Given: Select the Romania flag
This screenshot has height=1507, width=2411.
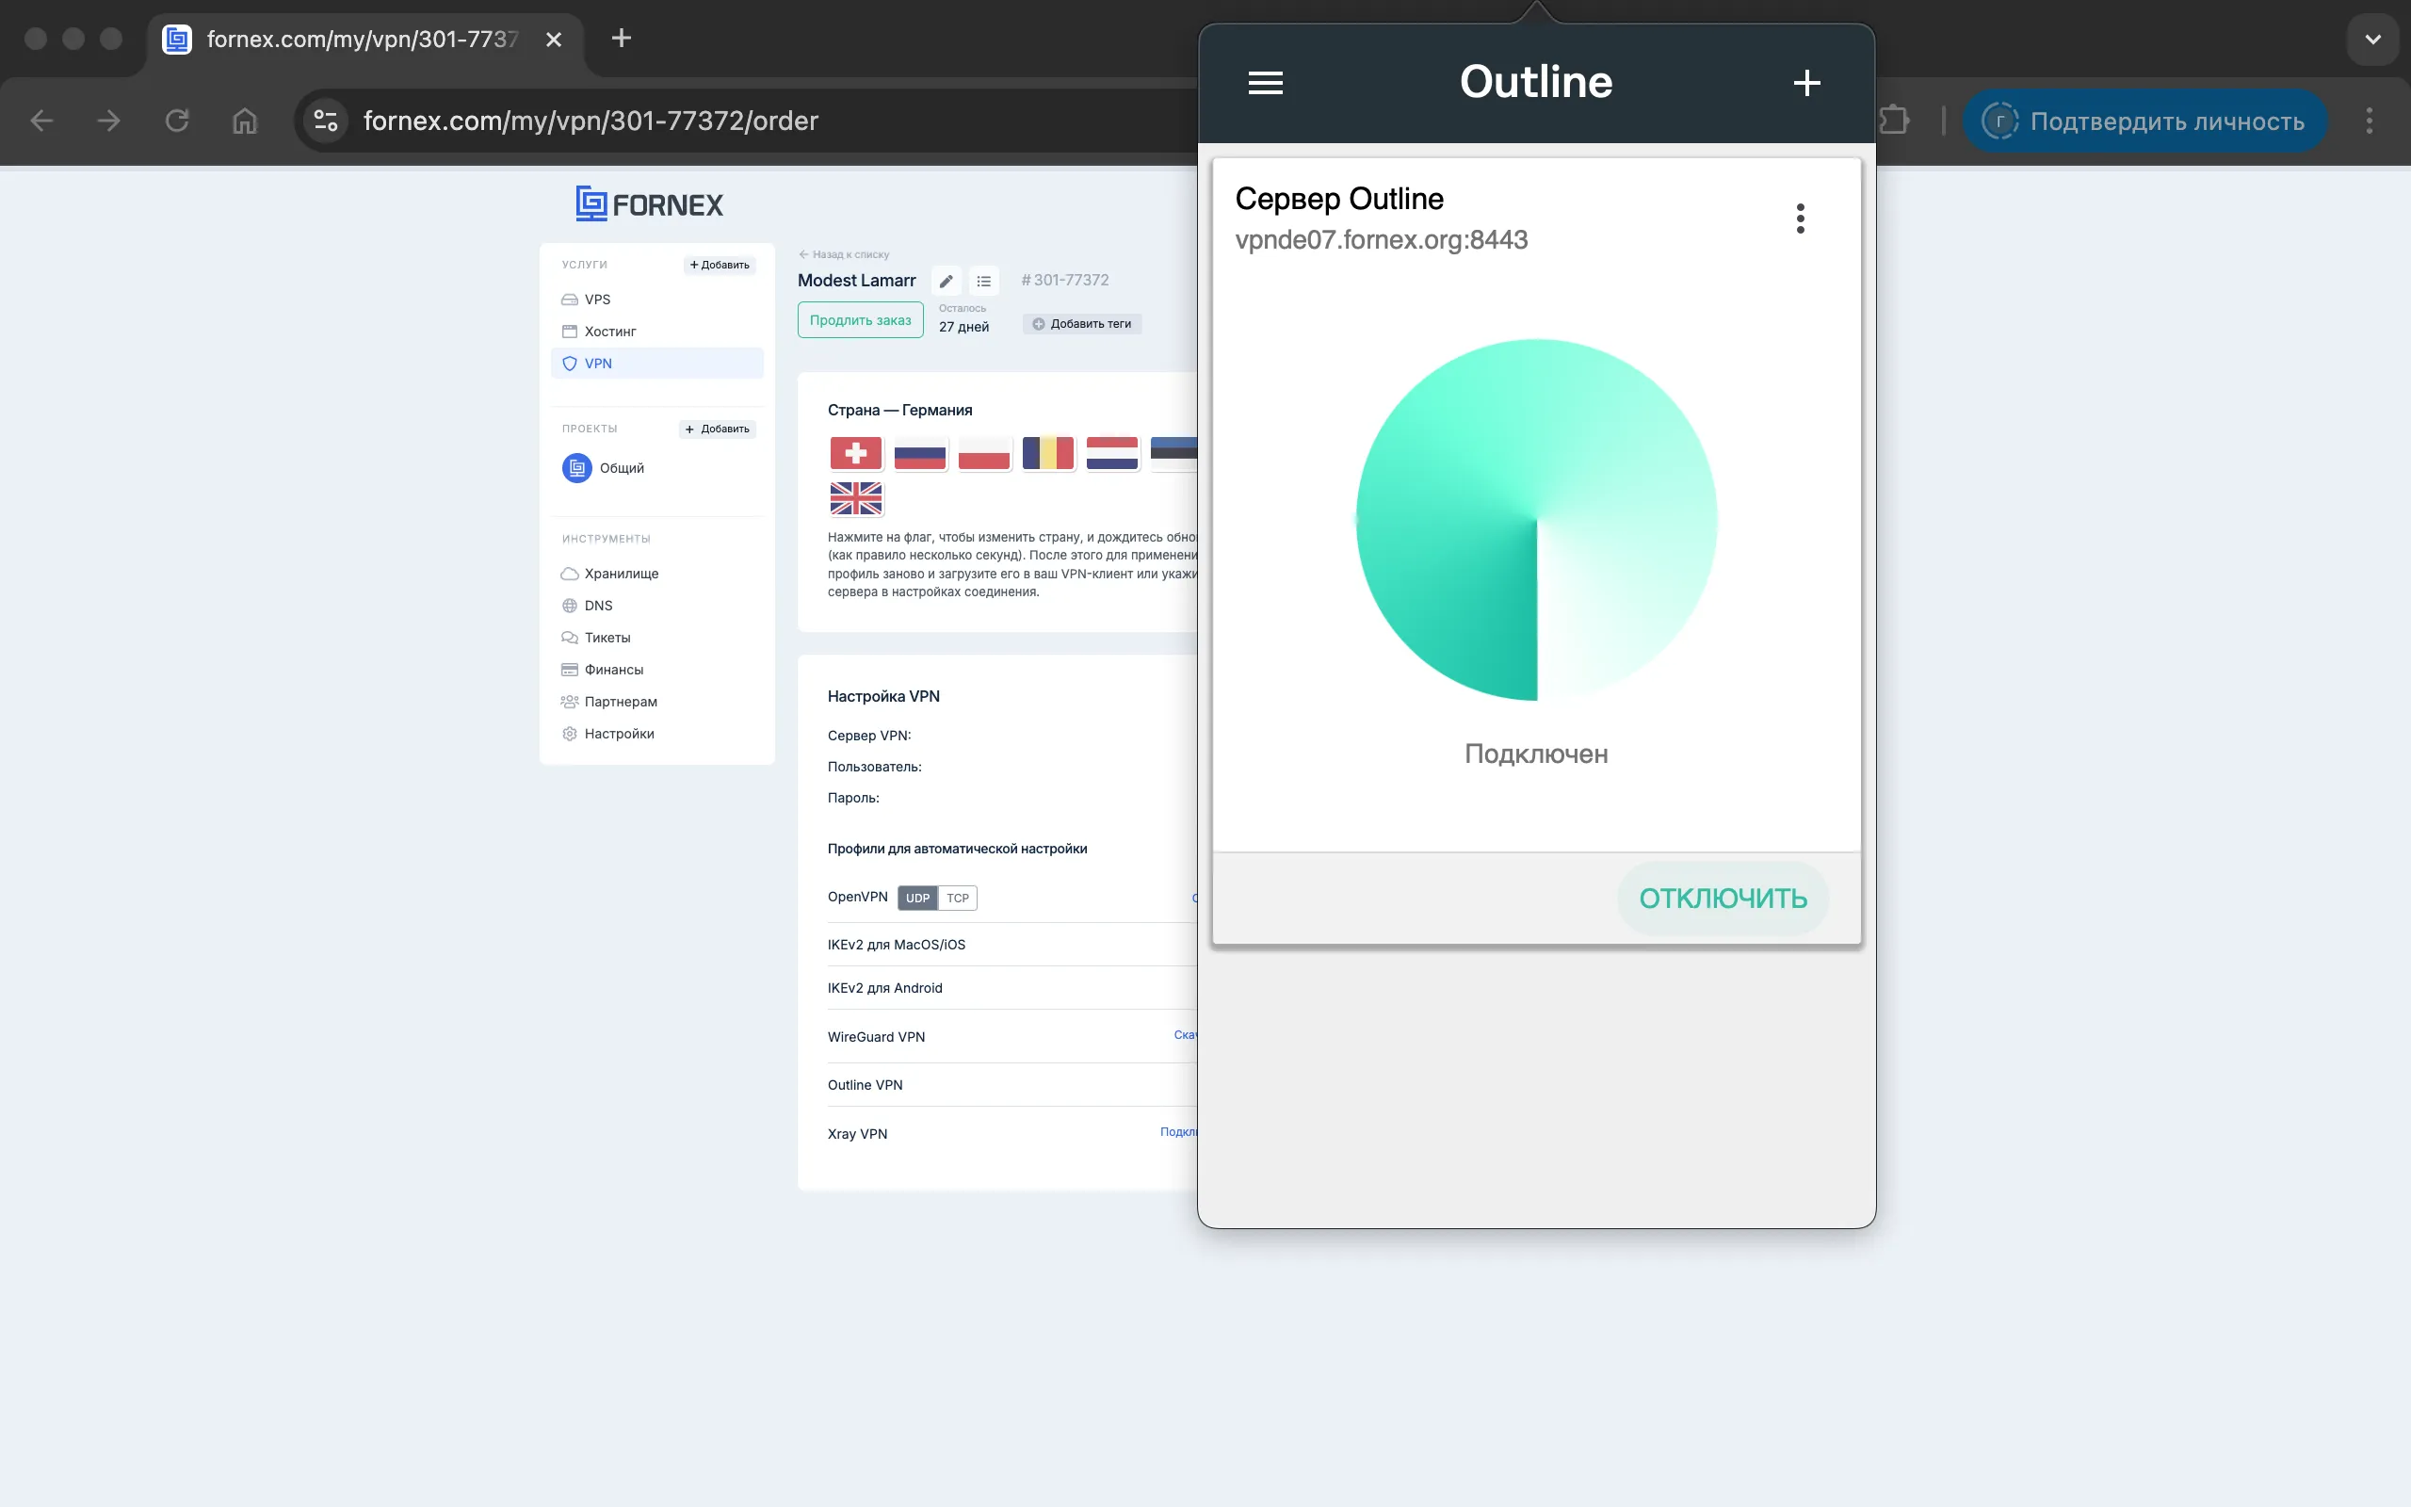Looking at the screenshot, I should coord(1048,453).
